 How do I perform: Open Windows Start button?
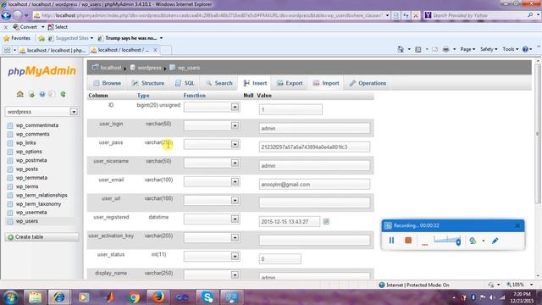[11, 297]
